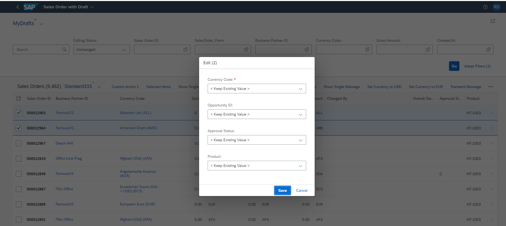Open details arrow for row 500012889

point(492,204)
